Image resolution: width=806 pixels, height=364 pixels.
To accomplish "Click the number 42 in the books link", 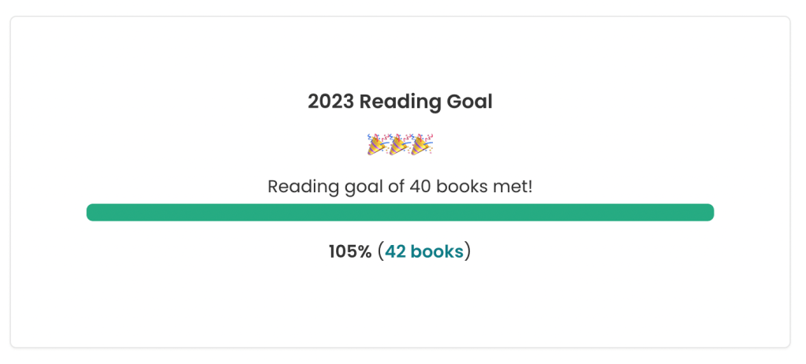I will 396,251.
